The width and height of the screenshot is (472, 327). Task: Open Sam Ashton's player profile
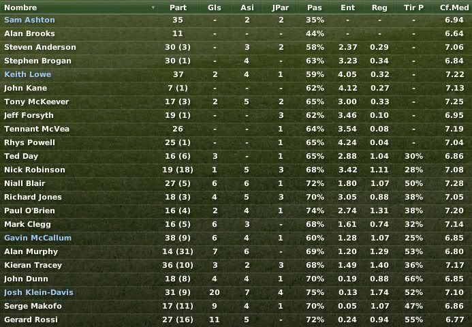[29, 20]
